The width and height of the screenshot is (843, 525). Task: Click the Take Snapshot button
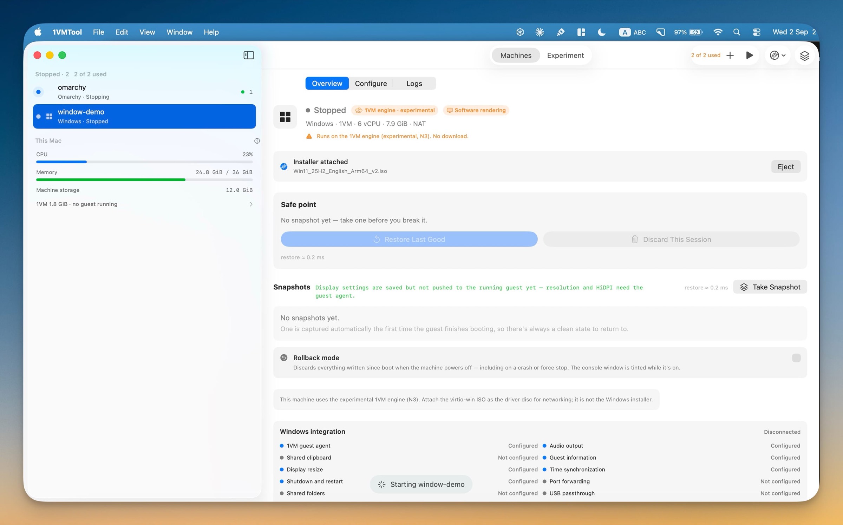pos(770,287)
